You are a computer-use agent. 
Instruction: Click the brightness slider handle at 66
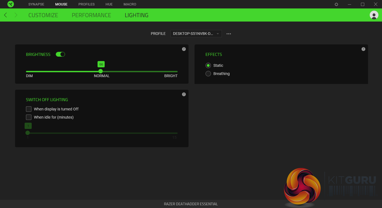tap(101, 71)
